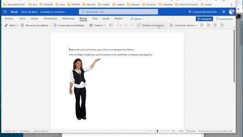The width and height of the screenshot is (243, 137).
Task: Switch to the Vista tab
Action: (x=95, y=19)
